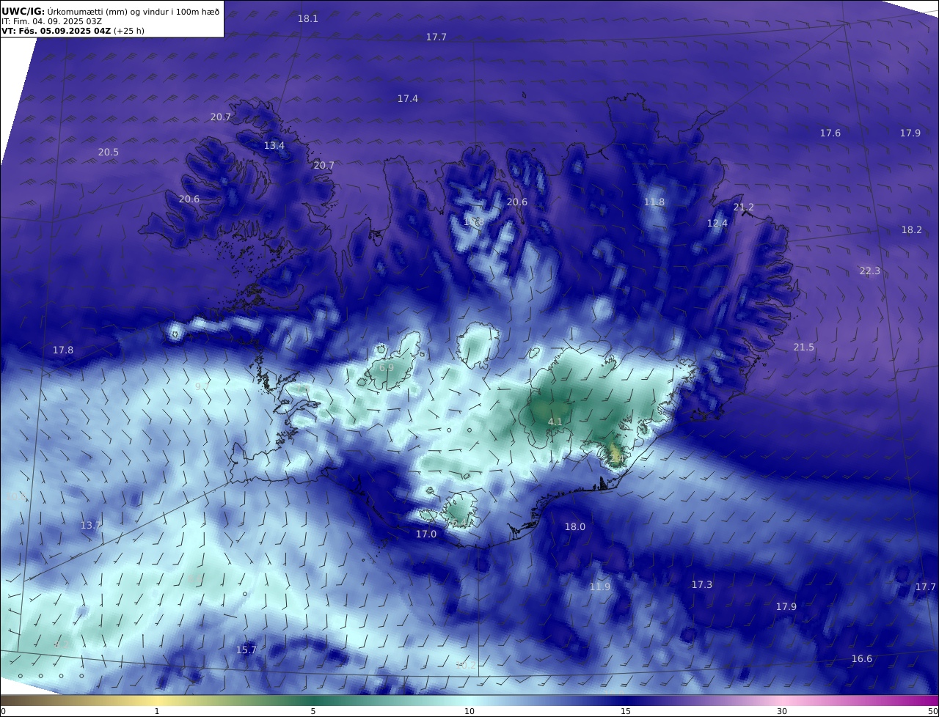Select the 18.1 value label on map
This screenshot has height=717, width=939.
click(308, 18)
